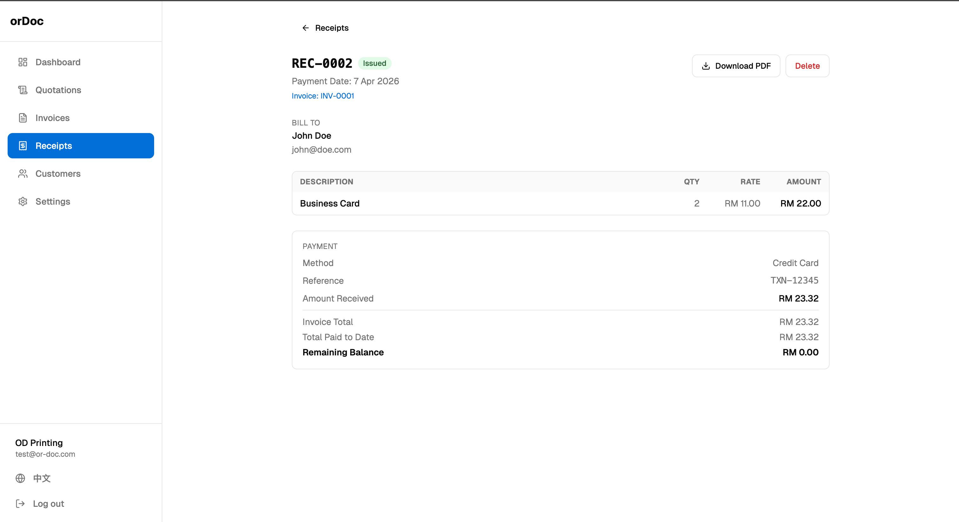Click the RM 22.00 amount value
The width and height of the screenshot is (959, 522).
[x=800, y=203]
